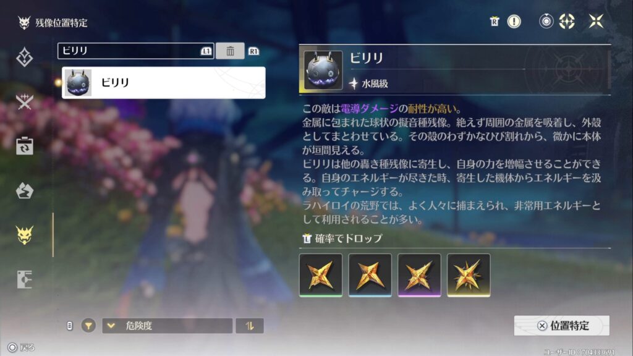Select the demon mask sidebar tab
Screen dimensions: 633x356
tap(24, 235)
